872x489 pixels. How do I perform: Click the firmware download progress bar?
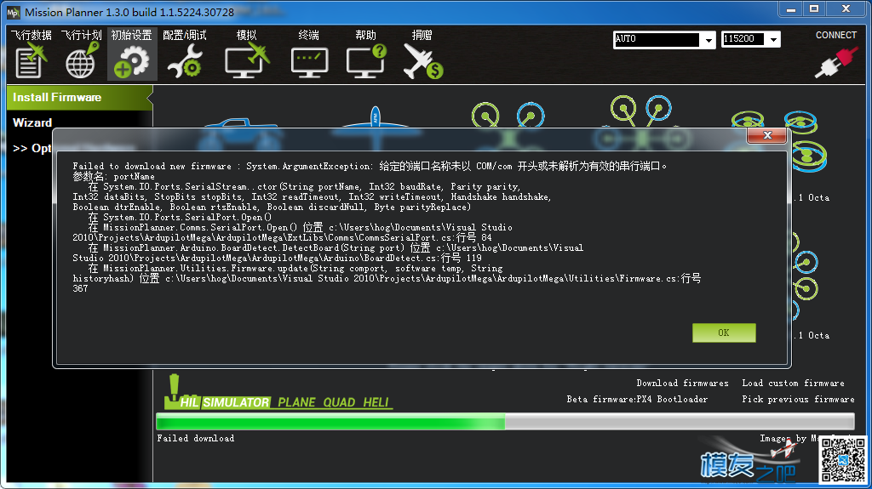coord(505,421)
